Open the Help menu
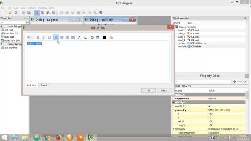 tap(51, 8)
